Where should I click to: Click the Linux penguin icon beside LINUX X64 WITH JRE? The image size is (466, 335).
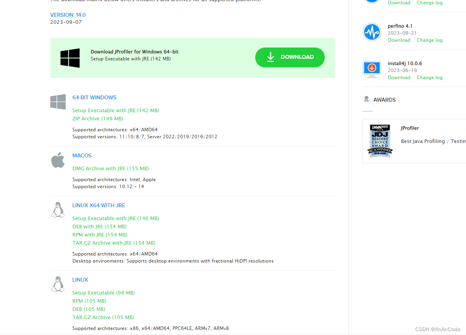(58, 210)
